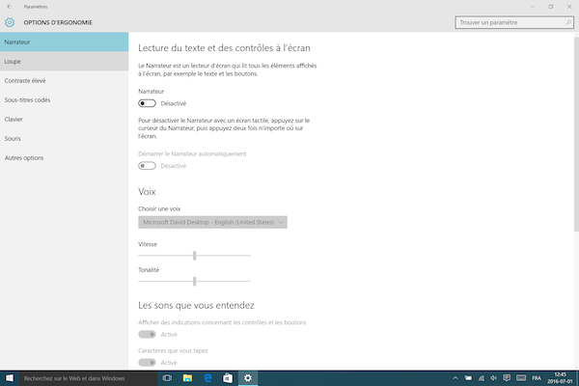Check the battery status tray icon
Image resolution: width=579 pixels, height=386 pixels.
pyautogui.click(x=468, y=378)
